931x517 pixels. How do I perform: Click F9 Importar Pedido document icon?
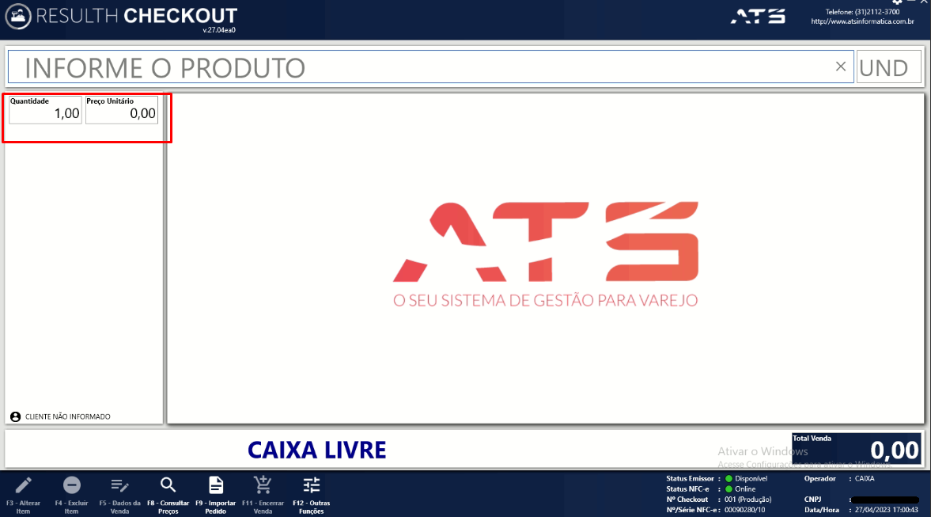216,485
